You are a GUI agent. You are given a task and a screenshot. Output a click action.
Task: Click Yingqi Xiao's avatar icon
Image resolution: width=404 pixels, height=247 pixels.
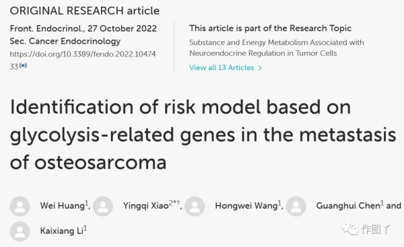pos(103,206)
